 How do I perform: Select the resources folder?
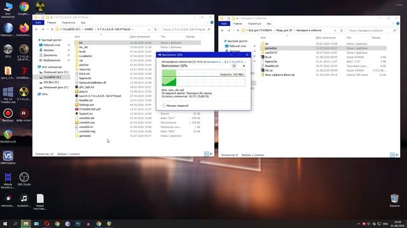pos(85,69)
